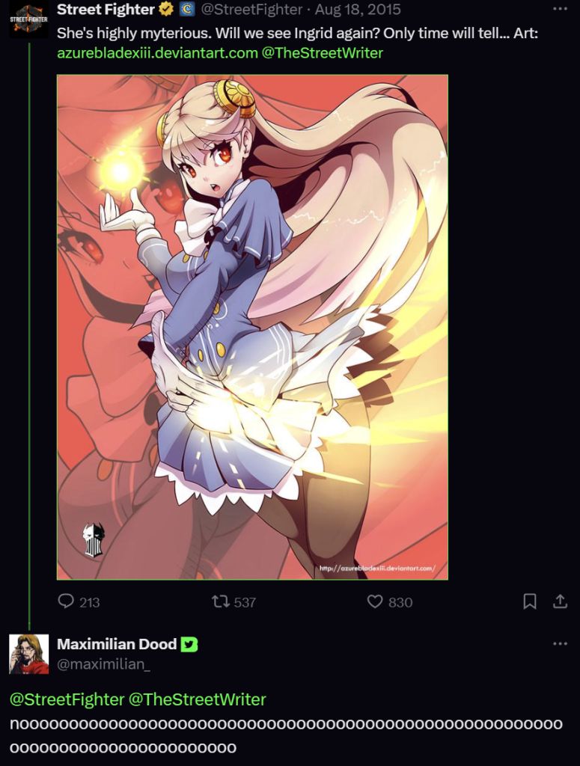
Task: Open the reply icon showing 213
Action: click(x=65, y=601)
